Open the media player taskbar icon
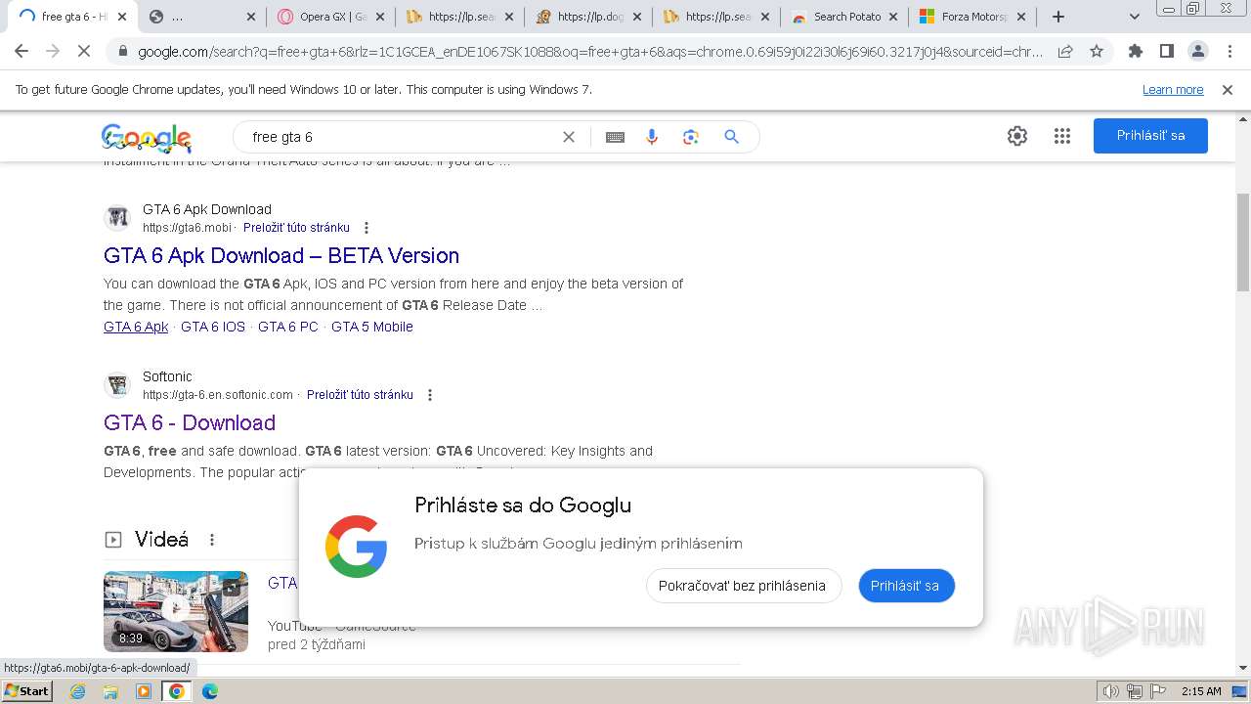Viewport: 1251px width, 704px height. (144, 691)
